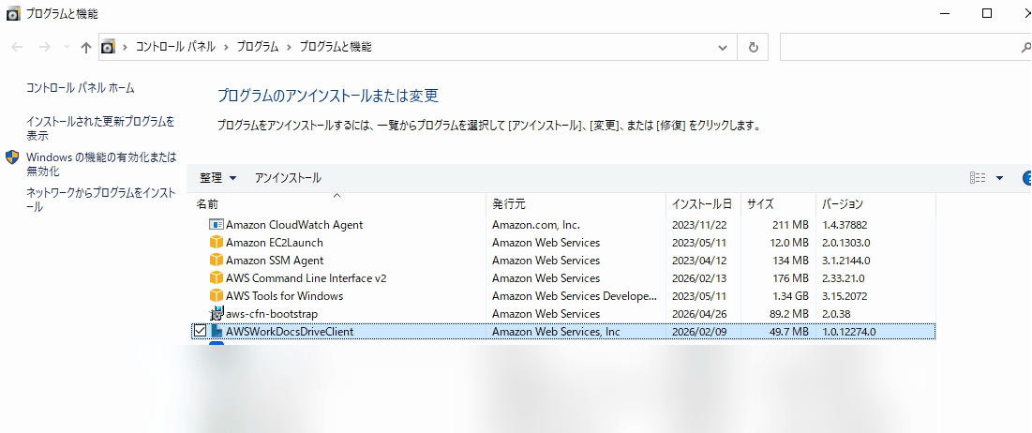Click the AWS Tools for Windows icon
1032x433 pixels.
tap(217, 296)
